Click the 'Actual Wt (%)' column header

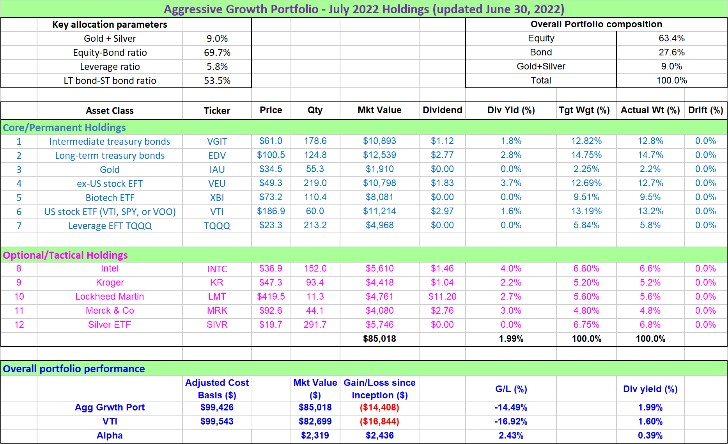click(x=650, y=110)
